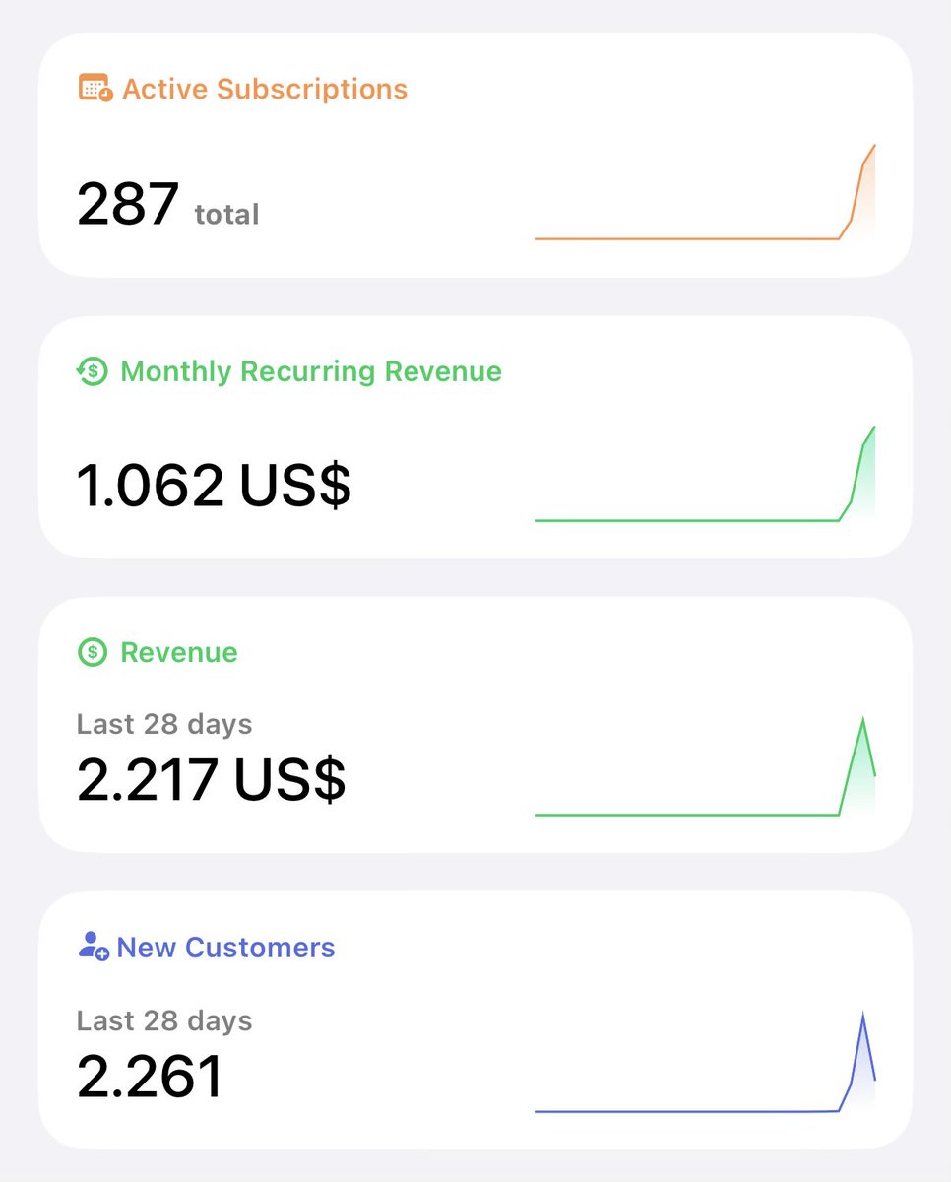
Task: Select the 2.261 new customers value
Action: click(150, 1076)
